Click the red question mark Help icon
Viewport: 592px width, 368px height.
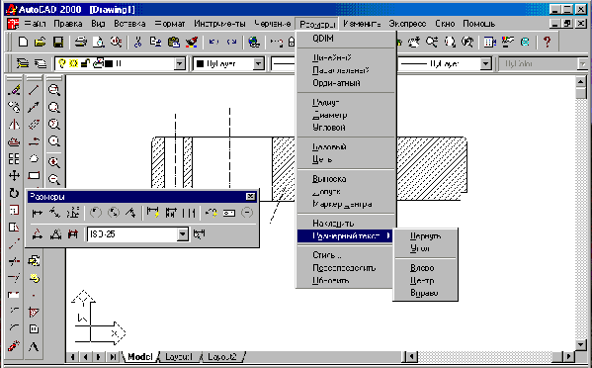547,42
